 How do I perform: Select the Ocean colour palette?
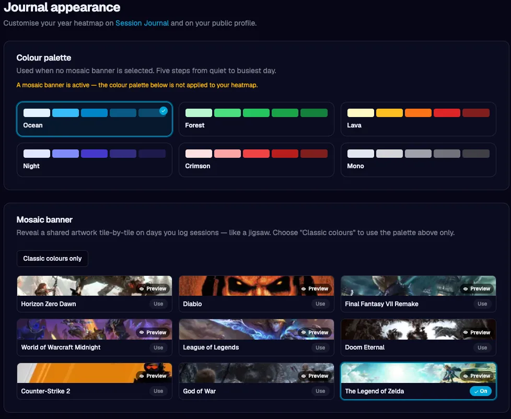pos(95,119)
